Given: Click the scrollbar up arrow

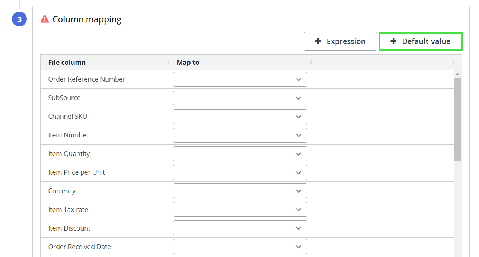Looking at the screenshot, I should click(457, 74).
